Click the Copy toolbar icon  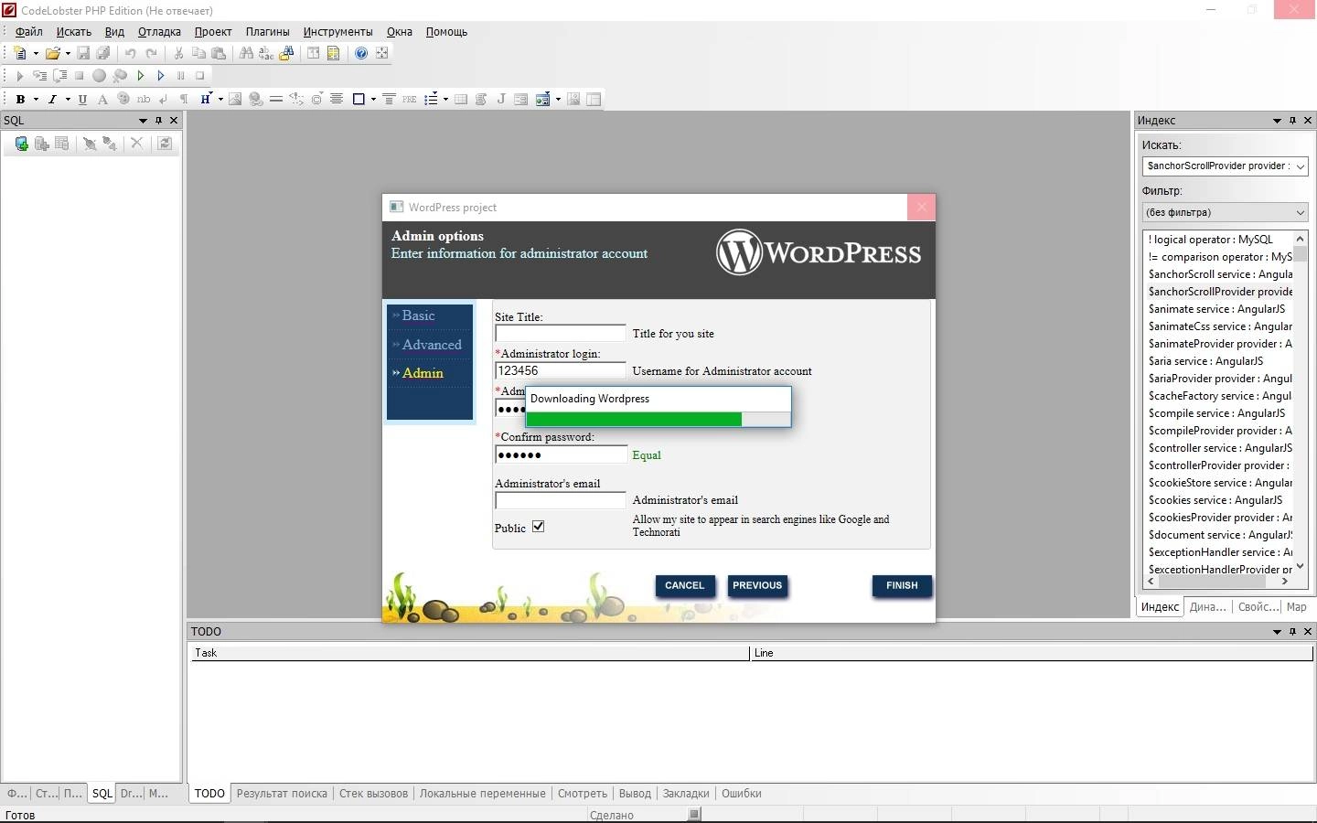coord(198,53)
